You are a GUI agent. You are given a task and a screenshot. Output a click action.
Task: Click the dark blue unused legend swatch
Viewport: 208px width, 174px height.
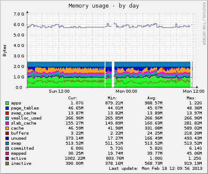point(7,138)
